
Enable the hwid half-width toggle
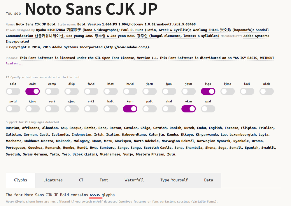[130, 91]
